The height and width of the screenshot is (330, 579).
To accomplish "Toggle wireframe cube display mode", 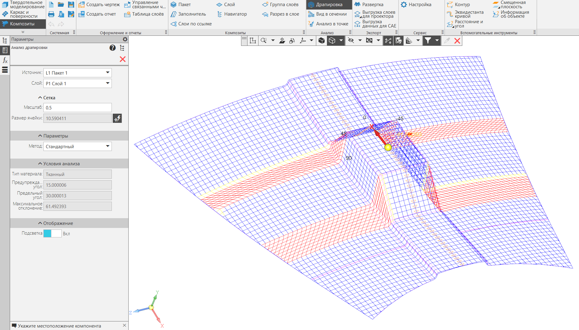I will point(332,41).
